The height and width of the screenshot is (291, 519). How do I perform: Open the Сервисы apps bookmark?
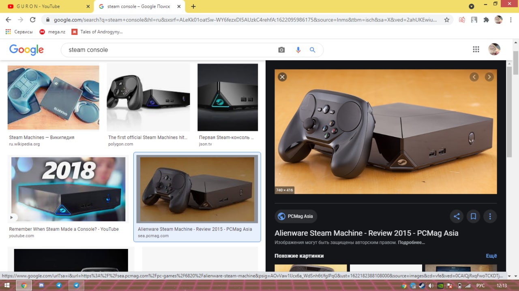point(19,32)
